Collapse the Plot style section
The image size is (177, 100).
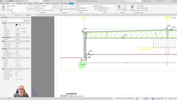[29, 49]
